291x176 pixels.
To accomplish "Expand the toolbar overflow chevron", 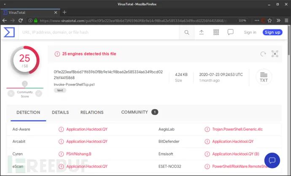I will (x=278, y=20).
